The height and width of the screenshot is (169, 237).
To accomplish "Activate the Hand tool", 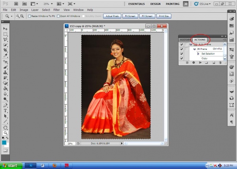I will [x=6, y=127].
